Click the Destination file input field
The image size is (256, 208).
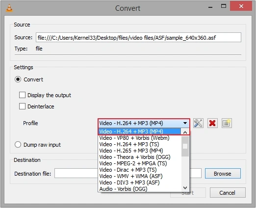click(x=128, y=173)
